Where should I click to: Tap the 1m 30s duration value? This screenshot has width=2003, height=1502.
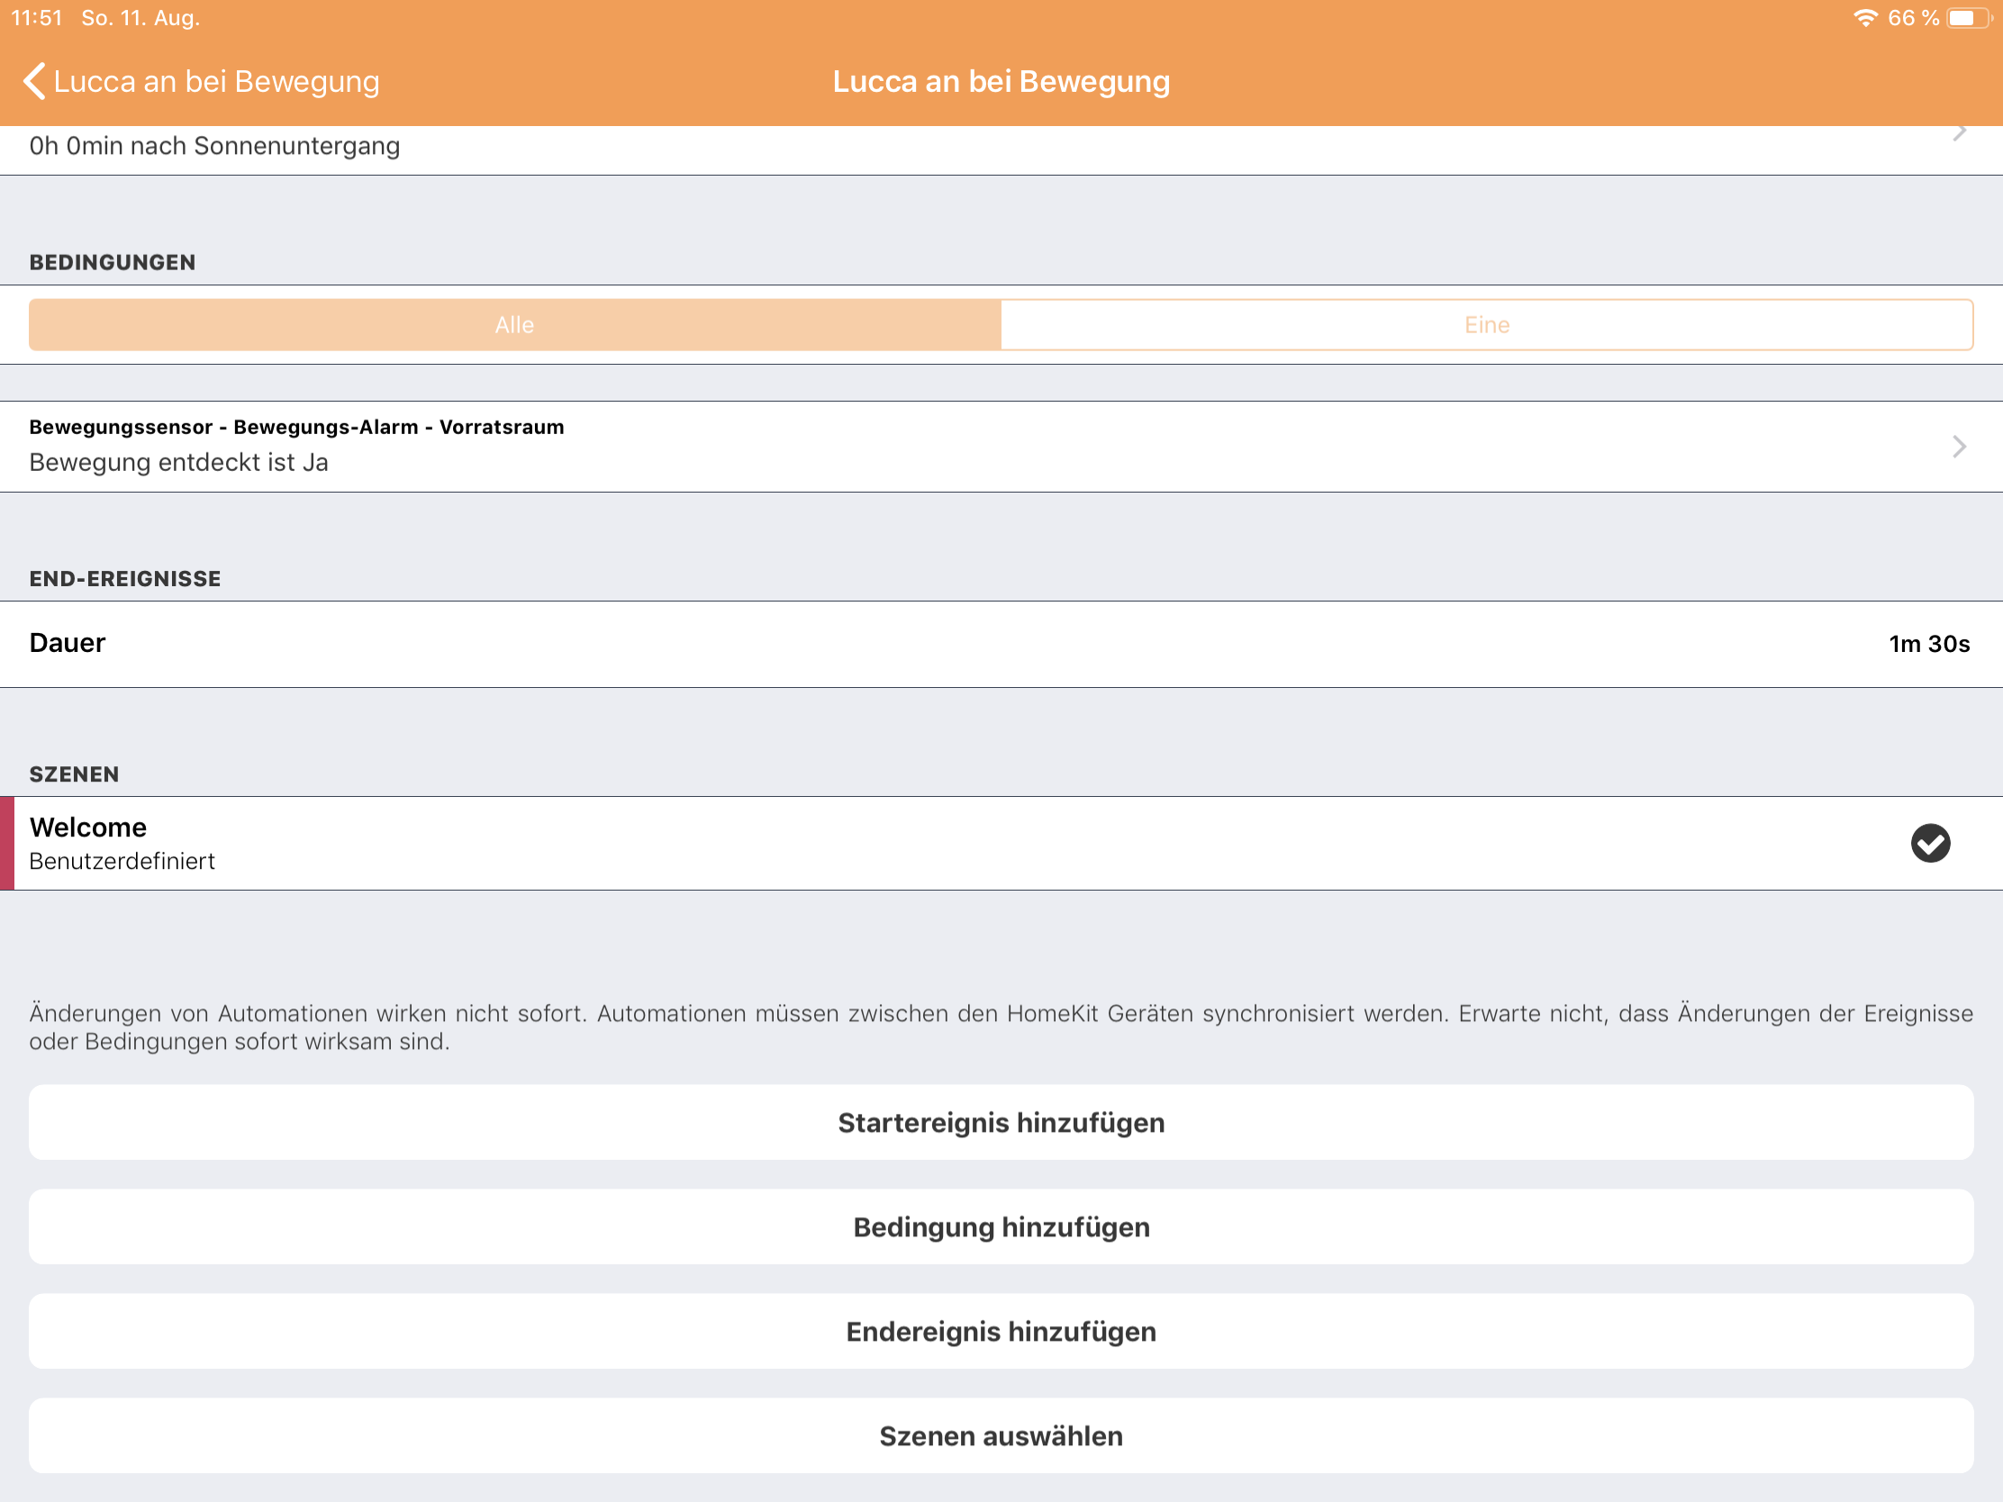click(x=1929, y=644)
